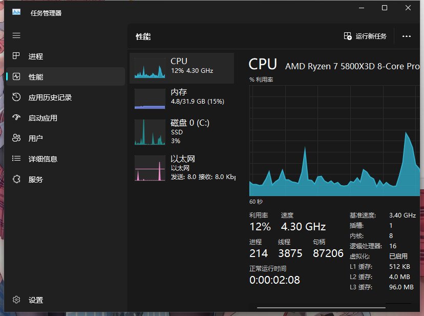Select the 内存 memory performance entry
Screen dimensions: 424x316
pos(182,97)
